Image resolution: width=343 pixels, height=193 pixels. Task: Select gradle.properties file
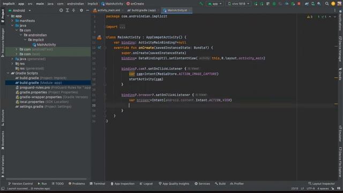pyautogui.click(x=47, y=92)
